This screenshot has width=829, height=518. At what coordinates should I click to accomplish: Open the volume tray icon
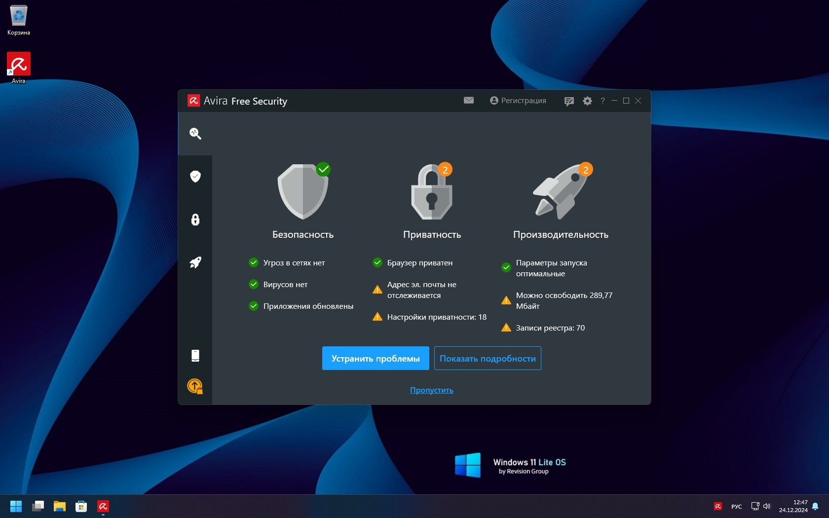click(766, 506)
